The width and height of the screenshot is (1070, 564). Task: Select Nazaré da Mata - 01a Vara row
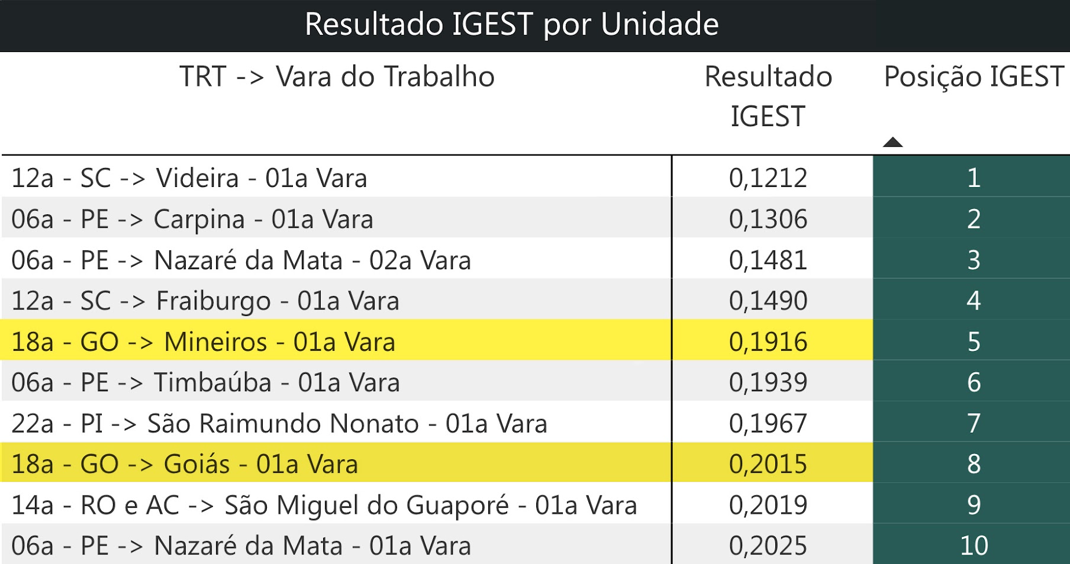coord(241,546)
